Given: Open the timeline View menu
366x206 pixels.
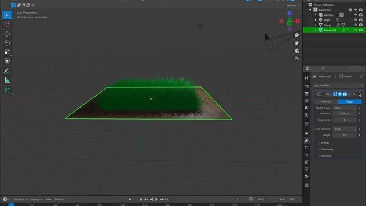Looking at the screenshot, I should click(49, 200).
